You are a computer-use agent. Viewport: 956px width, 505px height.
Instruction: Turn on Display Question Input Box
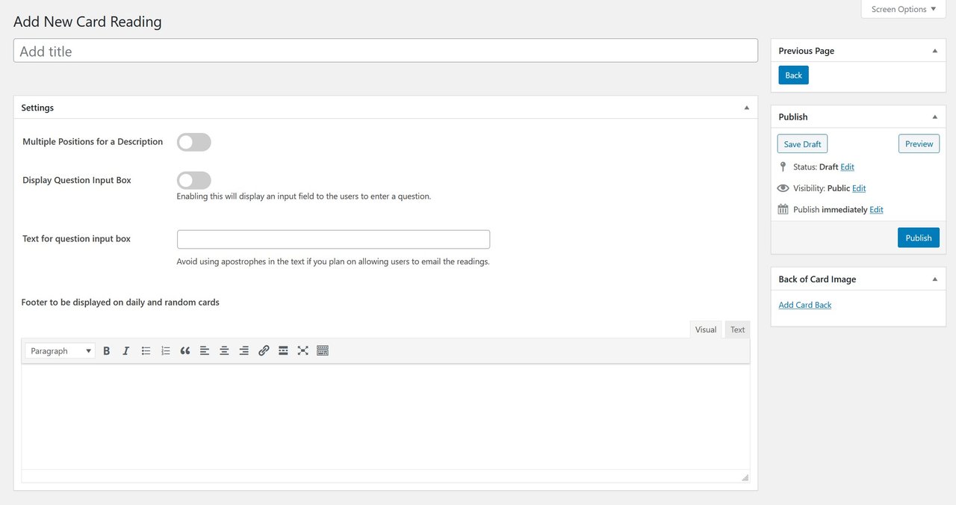(194, 180)
